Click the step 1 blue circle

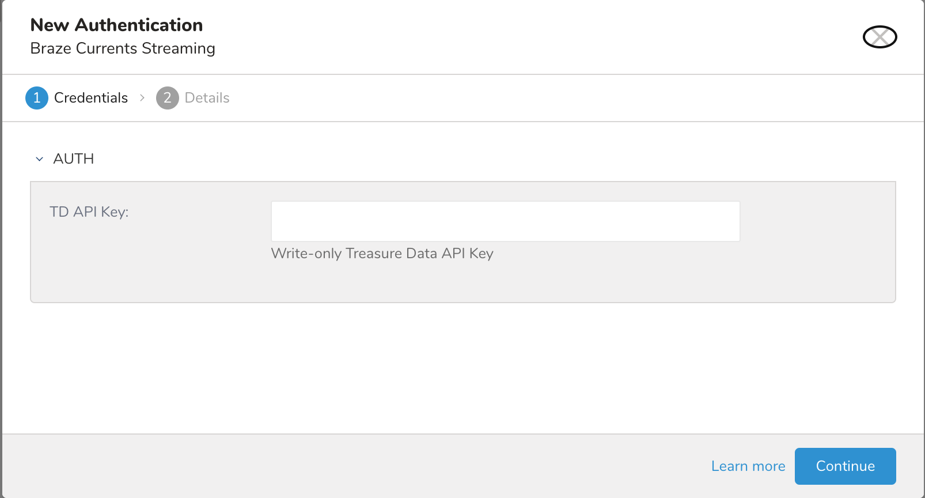[37, 98]
